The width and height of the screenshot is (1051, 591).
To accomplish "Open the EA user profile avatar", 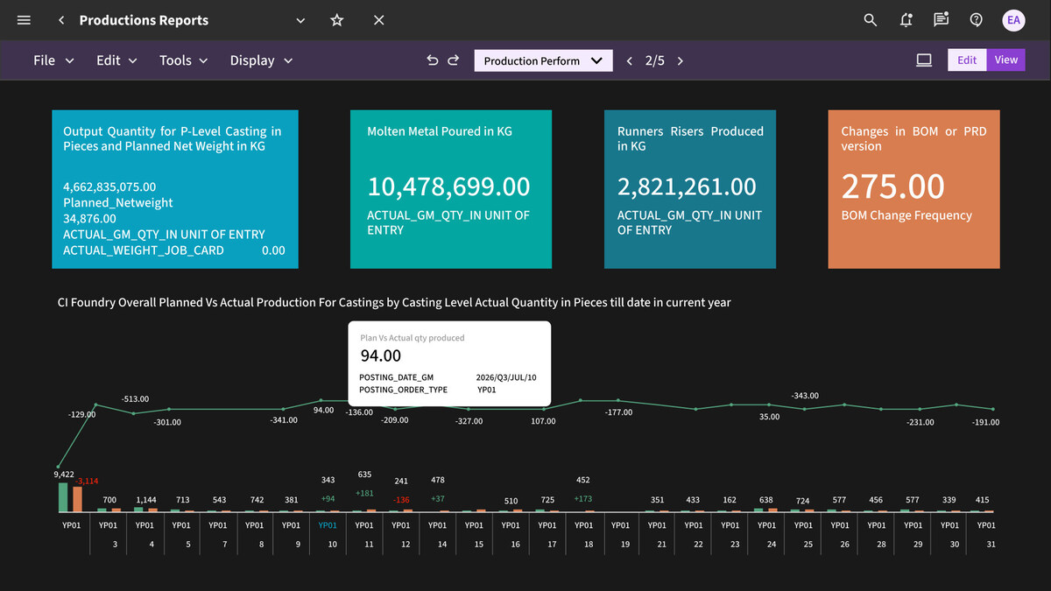I will point(1014,20).
